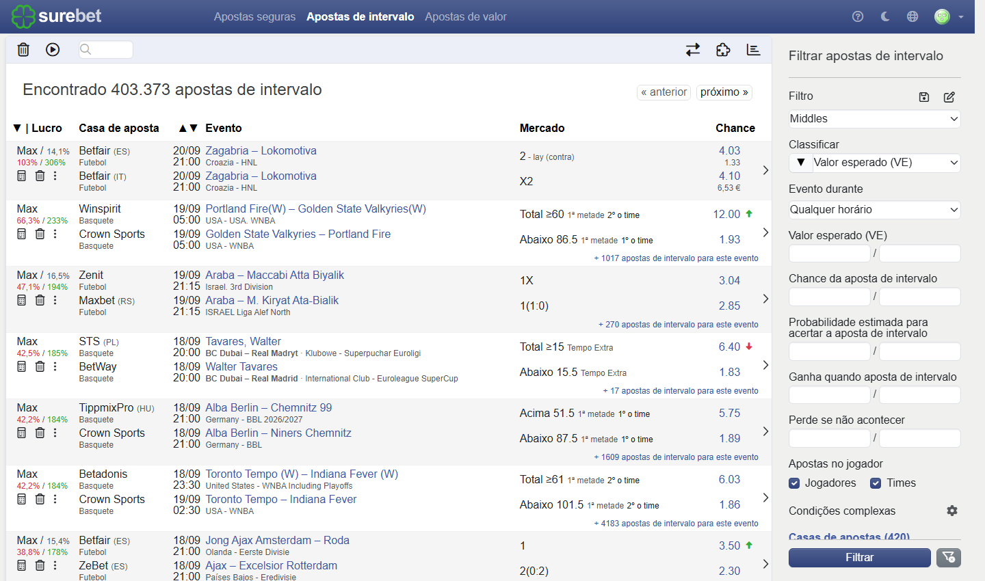Open the help question mark icon
This screenshot has height=581, width=985.
858,16
